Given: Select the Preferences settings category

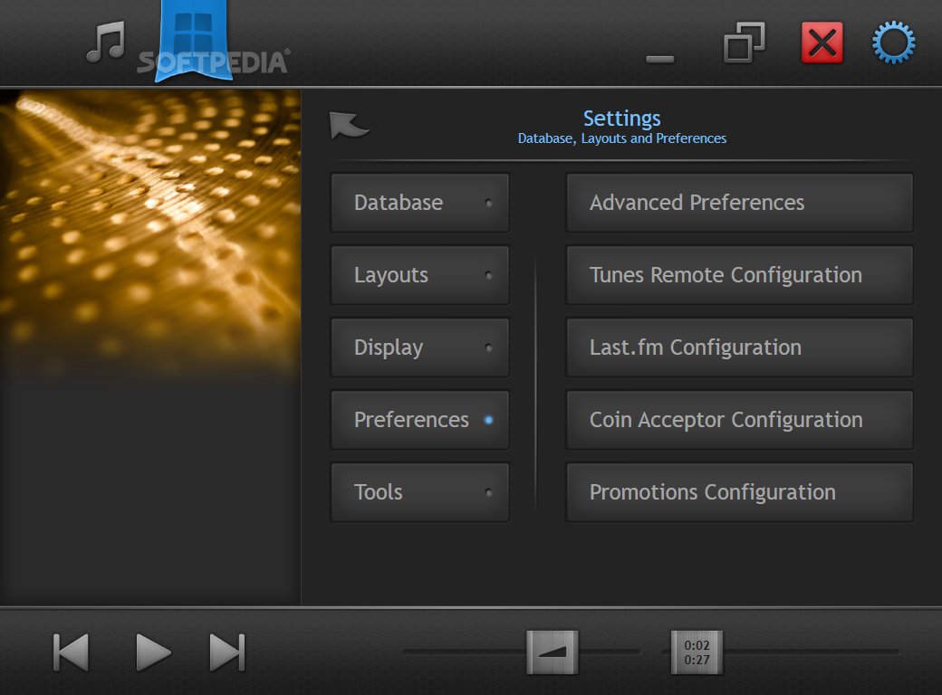Looking at the screenshot, I should click(420, 420).
